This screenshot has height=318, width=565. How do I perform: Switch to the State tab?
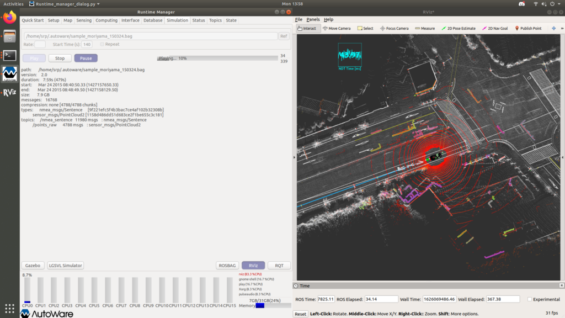[231, 20]
